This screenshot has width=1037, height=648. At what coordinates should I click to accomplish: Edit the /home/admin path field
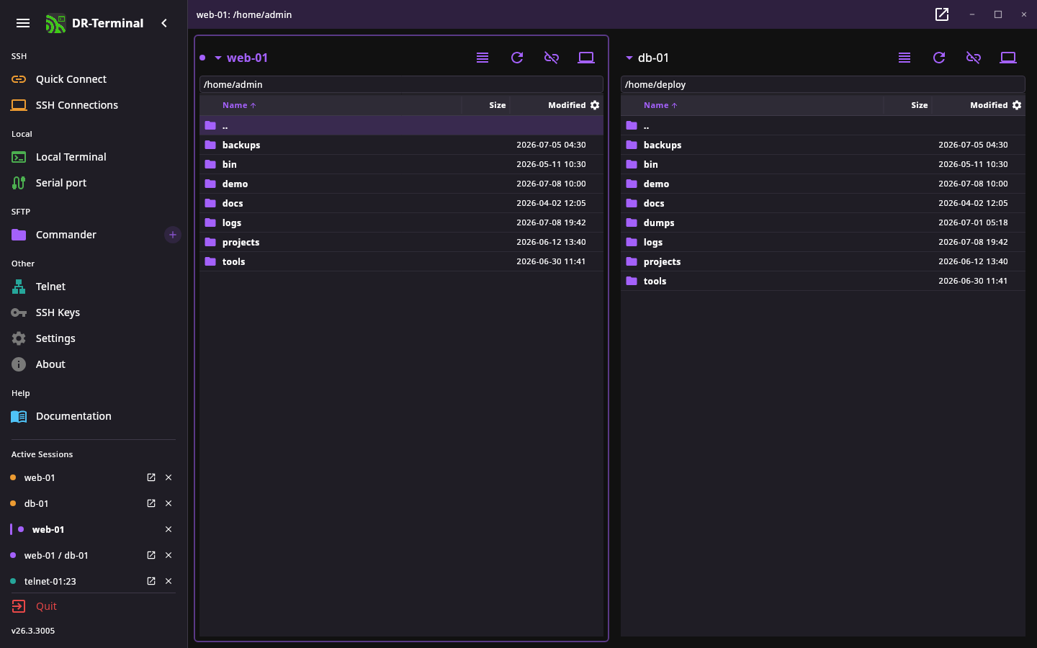pos(401,84)
